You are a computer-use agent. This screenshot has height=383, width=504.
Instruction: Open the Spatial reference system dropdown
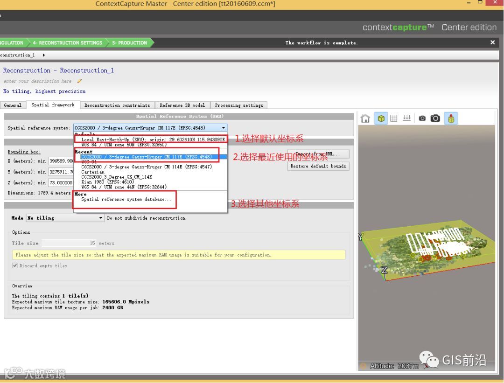[150, 128]
